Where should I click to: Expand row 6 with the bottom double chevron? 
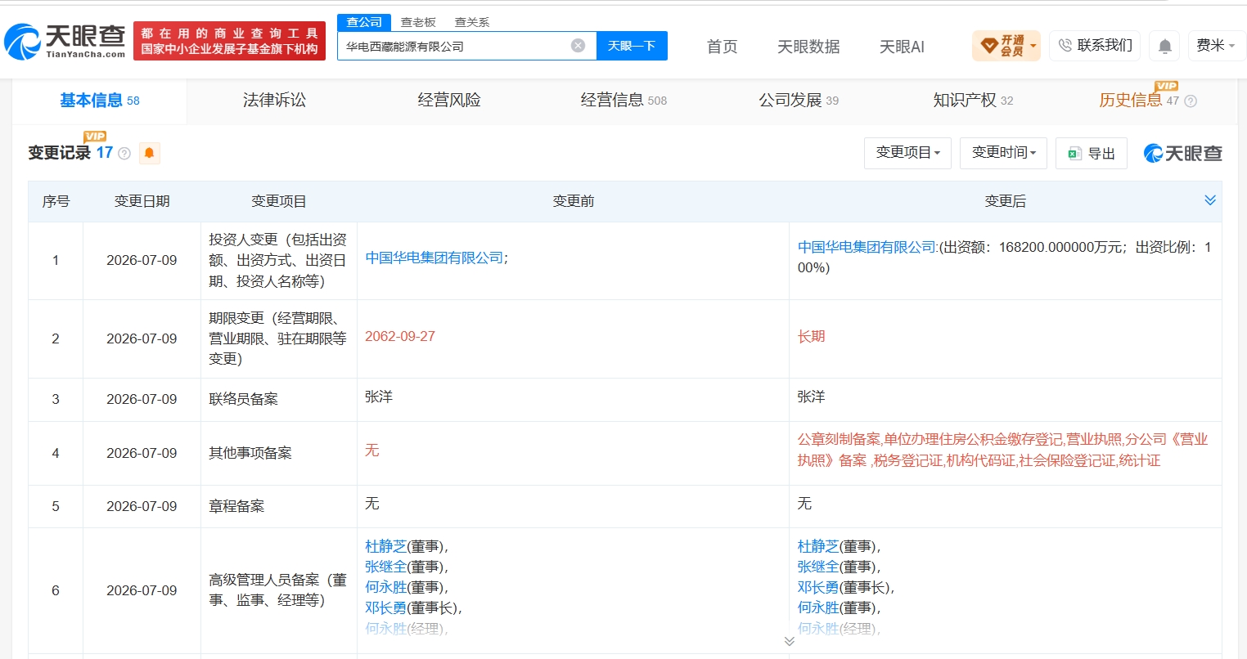789,641
